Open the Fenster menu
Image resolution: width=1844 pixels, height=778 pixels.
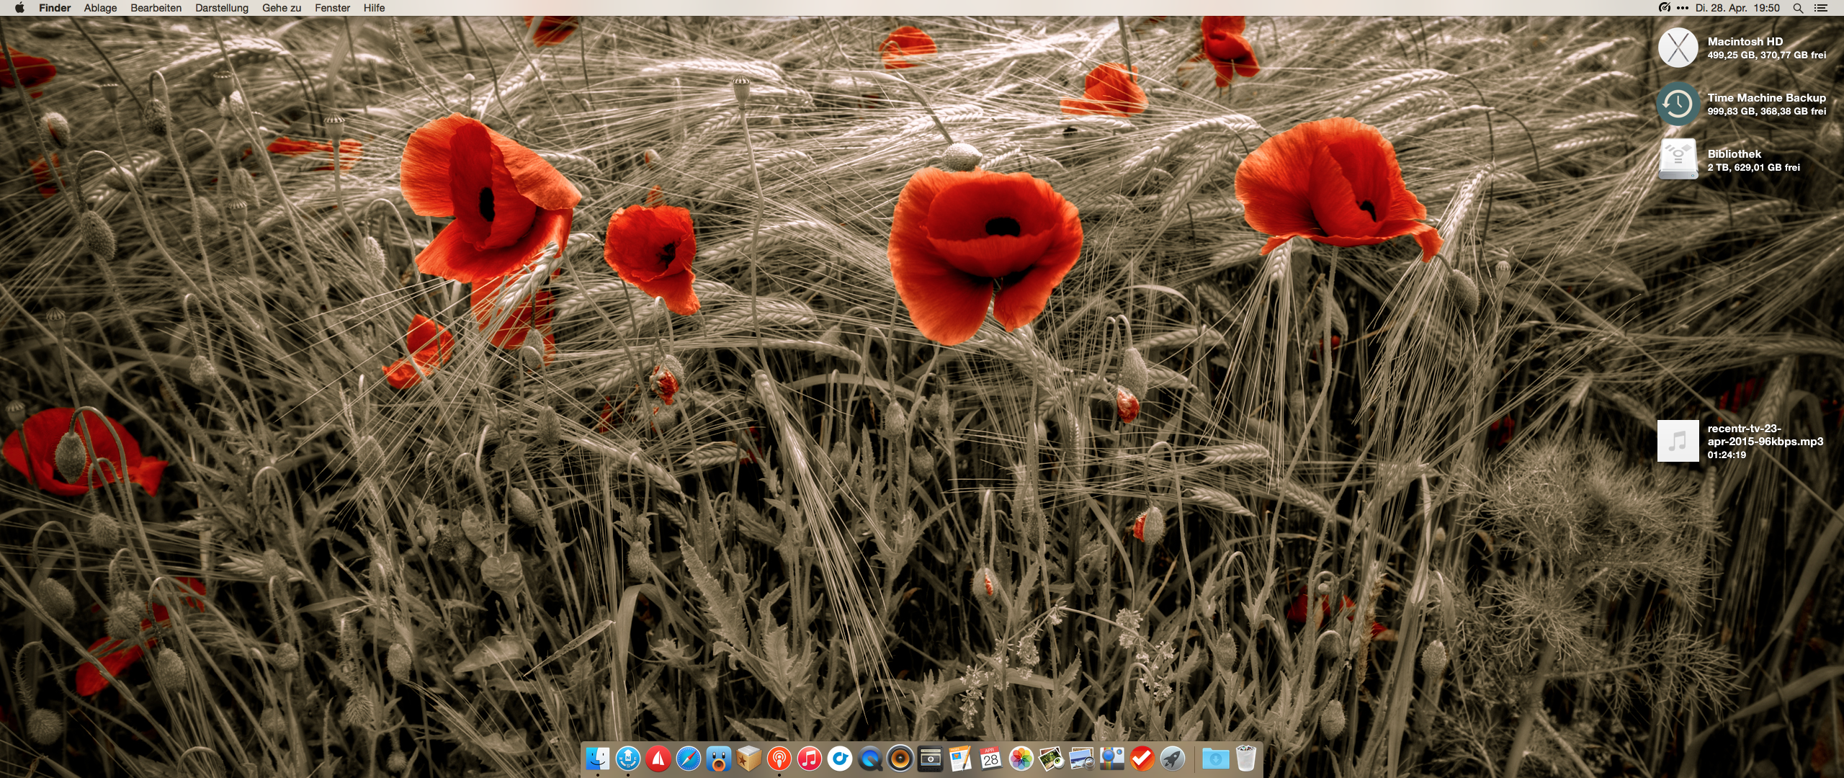pyautogui.click(x=332, y=8)
